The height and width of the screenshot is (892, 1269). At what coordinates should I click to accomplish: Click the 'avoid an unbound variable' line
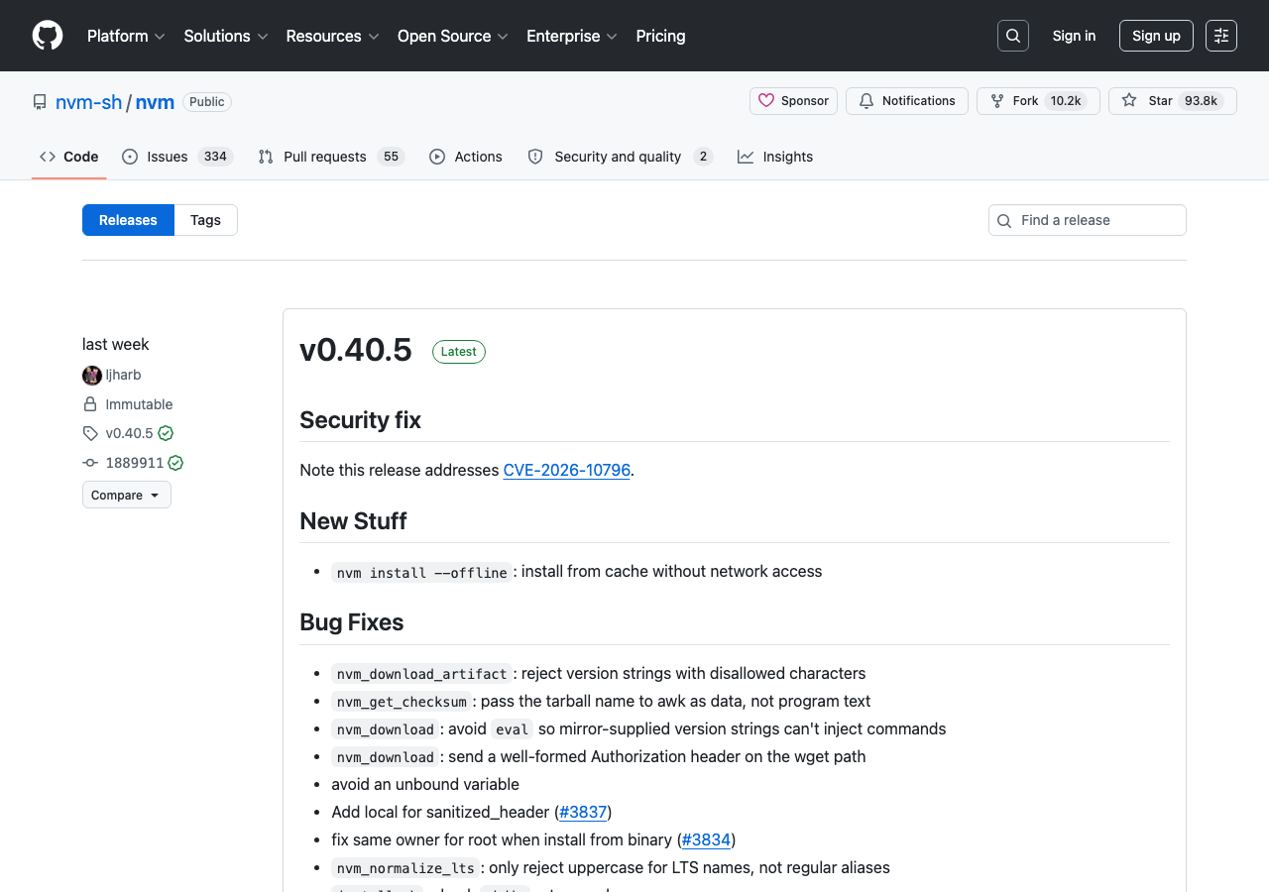click(425, 784)
